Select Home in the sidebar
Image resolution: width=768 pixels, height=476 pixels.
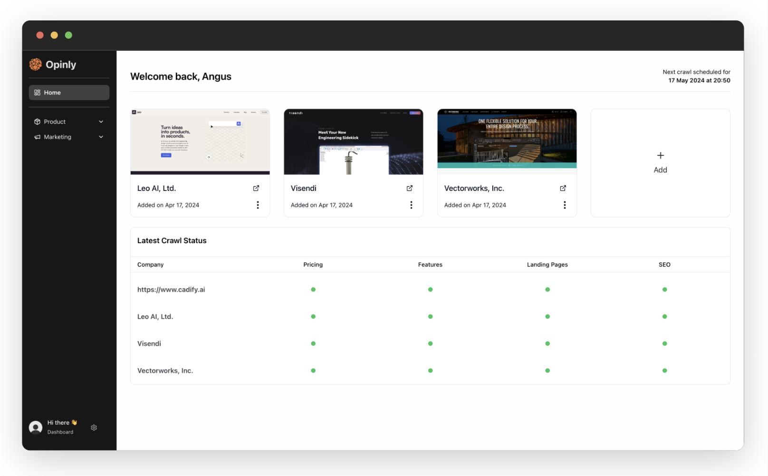pos(69,93)
